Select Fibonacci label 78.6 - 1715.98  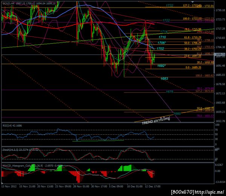tap(193, 29)
